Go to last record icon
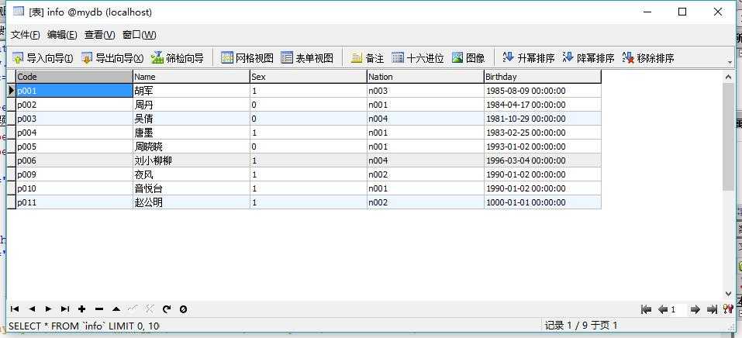Image resolution: width=742 pixels, height=338 pixels. [x=65, y=309]
